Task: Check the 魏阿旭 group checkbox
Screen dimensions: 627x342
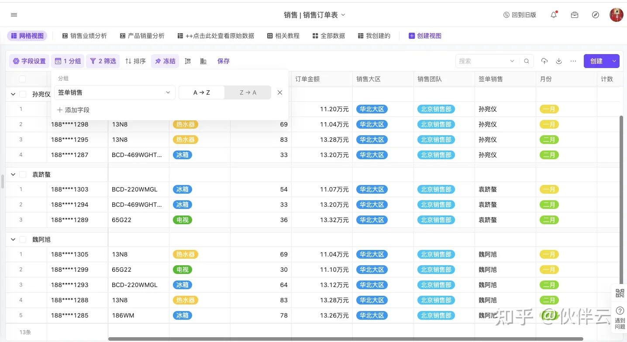Action: pos(23,239)
